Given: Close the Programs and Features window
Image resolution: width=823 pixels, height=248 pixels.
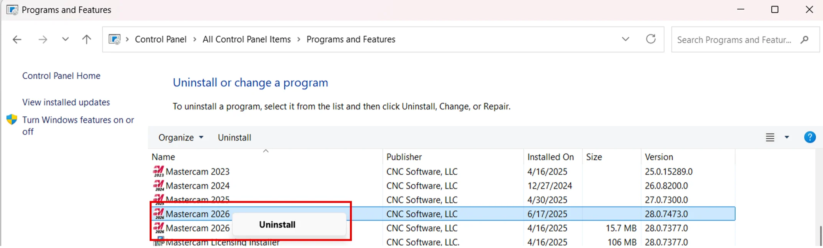Looking at the screenshot, I should point(809,10).
